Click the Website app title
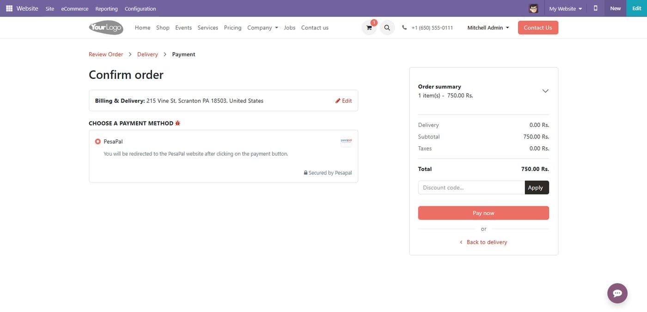Viewport: 647px width, 312px height. point(27,8)
